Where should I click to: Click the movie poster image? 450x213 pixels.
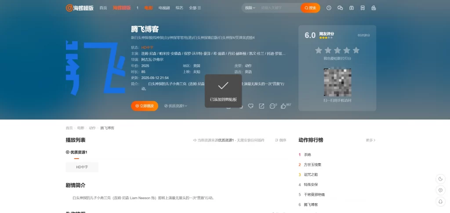pos(95,68)
